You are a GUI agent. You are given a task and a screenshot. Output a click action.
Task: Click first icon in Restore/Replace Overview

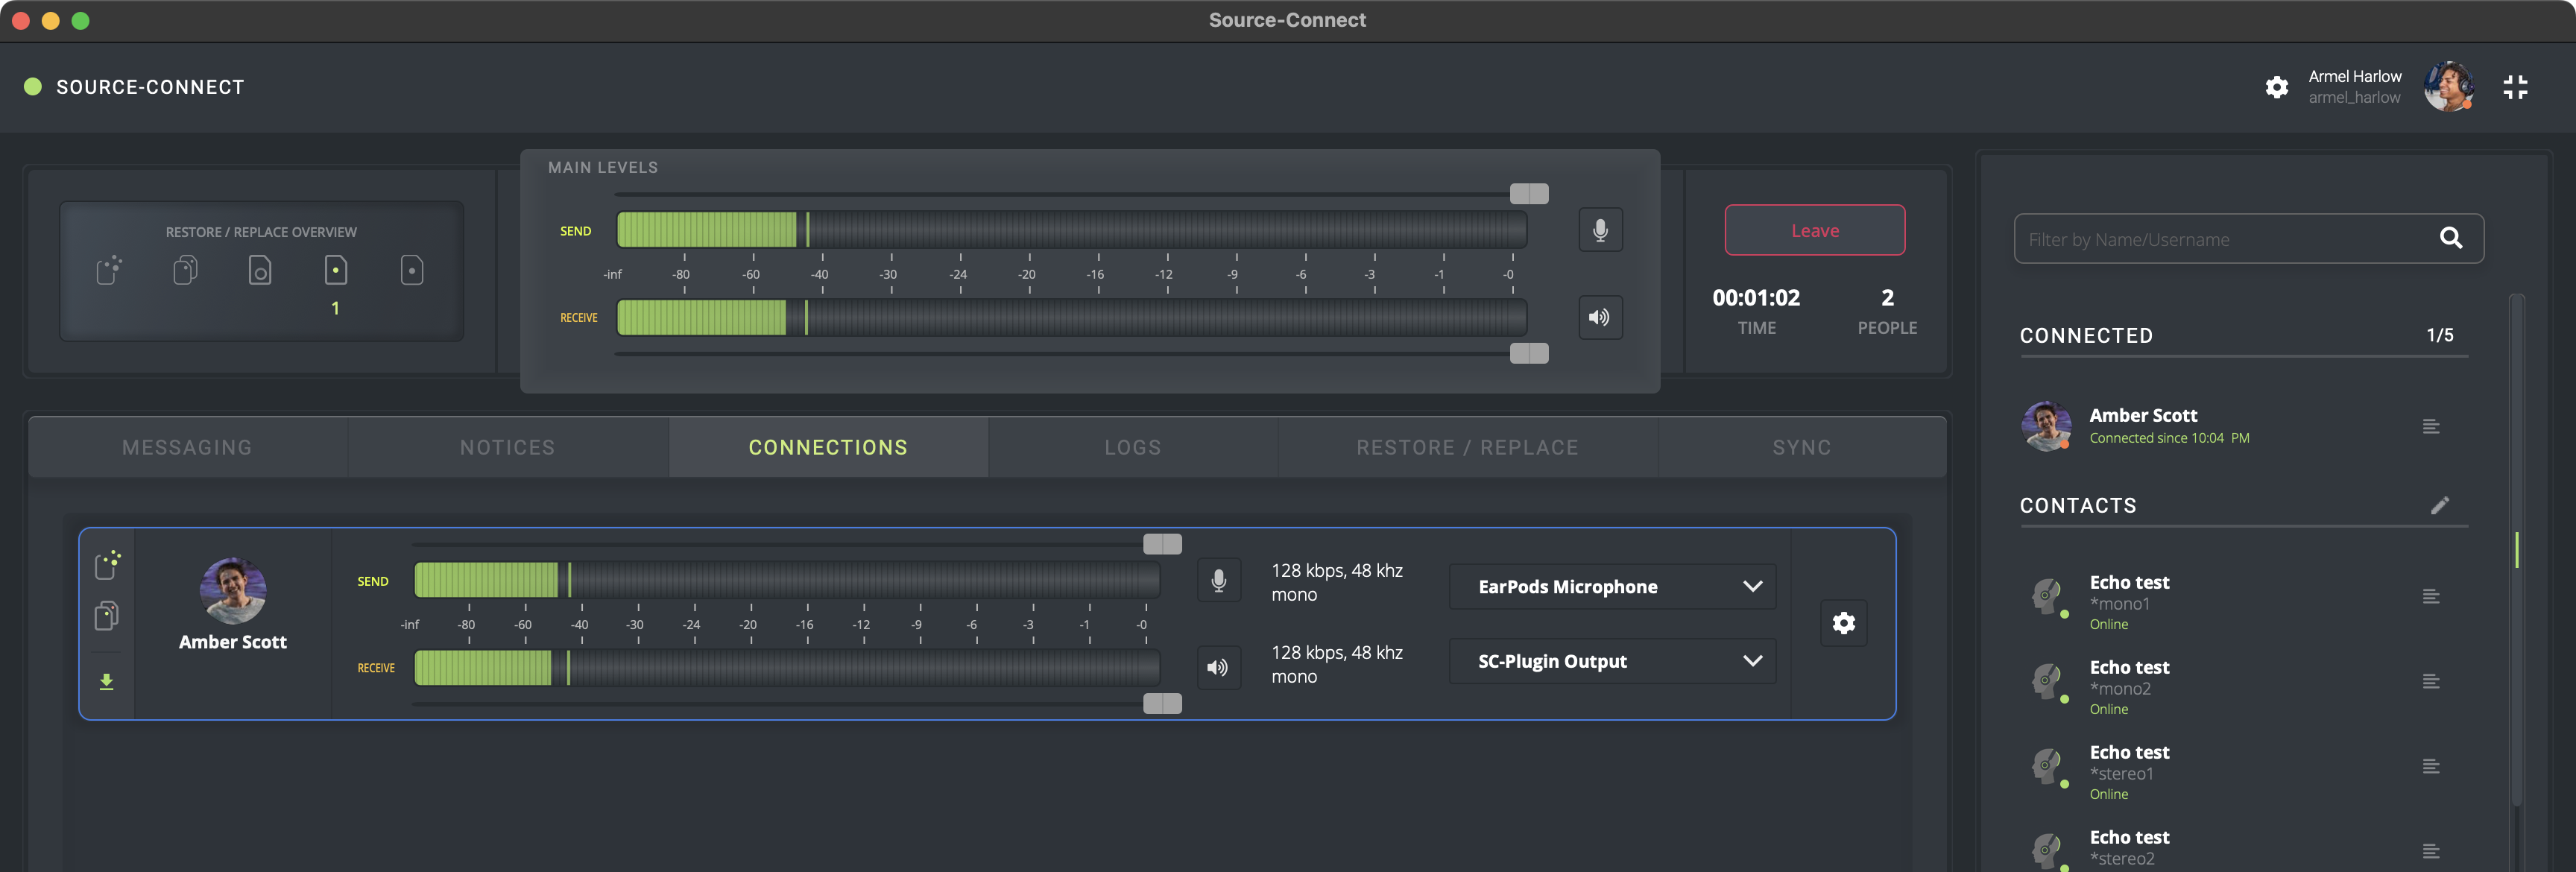[109, 270]
